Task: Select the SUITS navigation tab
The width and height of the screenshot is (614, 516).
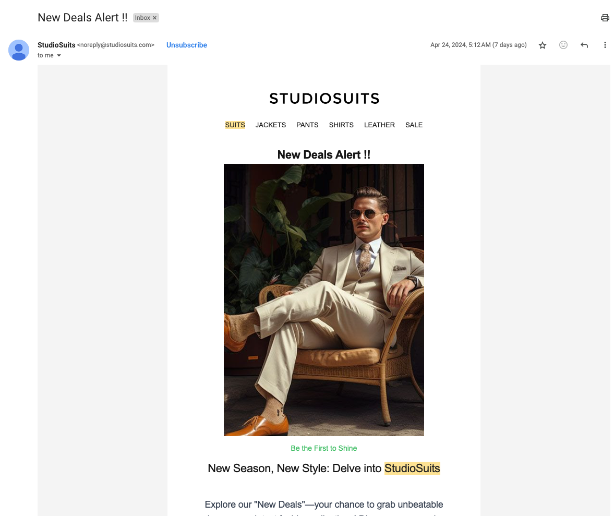Action: [x=235, y=125]
